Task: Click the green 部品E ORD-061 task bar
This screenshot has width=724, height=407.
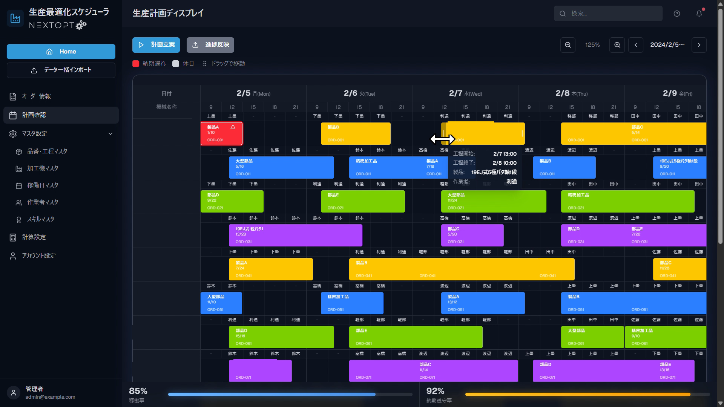Action: tap(416, 337)
